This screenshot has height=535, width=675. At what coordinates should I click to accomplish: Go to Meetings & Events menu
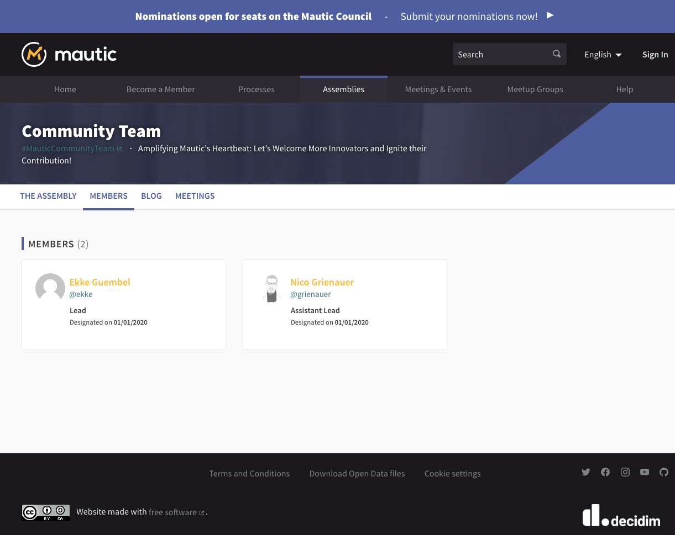tap(438, 89)
